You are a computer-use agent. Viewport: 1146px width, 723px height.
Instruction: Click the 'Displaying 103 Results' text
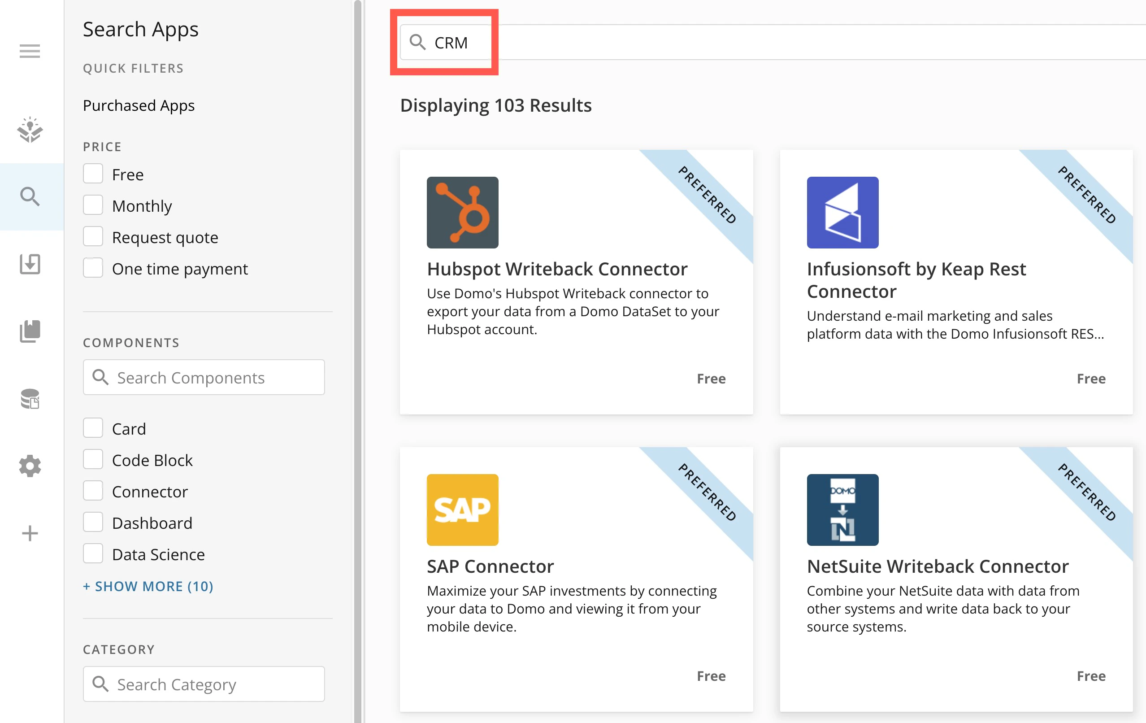(495, 105)
